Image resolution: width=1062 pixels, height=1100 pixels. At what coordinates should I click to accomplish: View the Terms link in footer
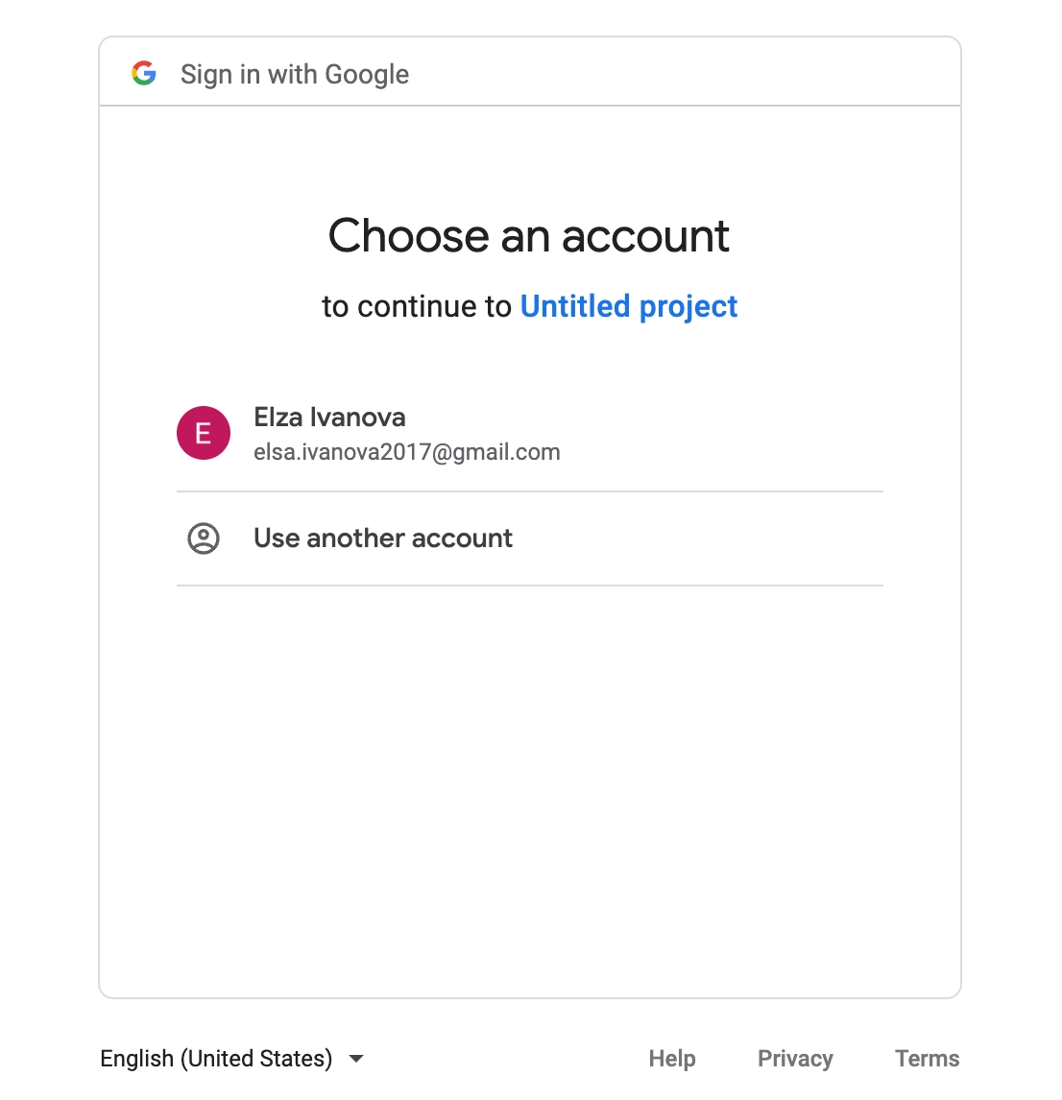(x=927, y=1059)
